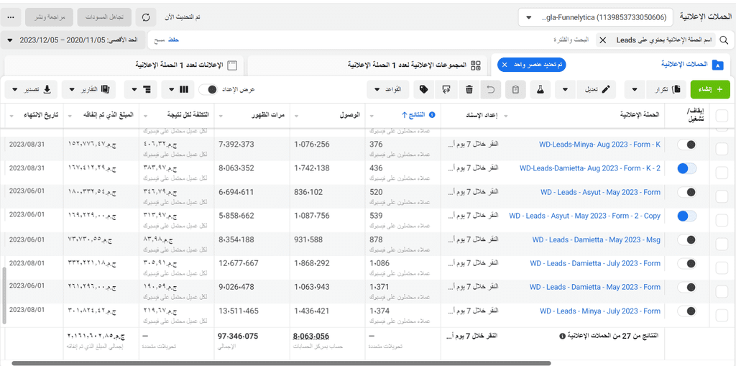This screenshot has width=736, height=366.
Task: Click the breakdown rows icon
Action: tap(147, 89)
